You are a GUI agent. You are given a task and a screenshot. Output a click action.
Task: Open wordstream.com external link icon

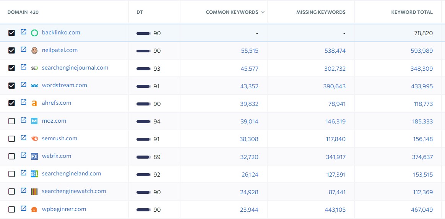pos(24,84)
